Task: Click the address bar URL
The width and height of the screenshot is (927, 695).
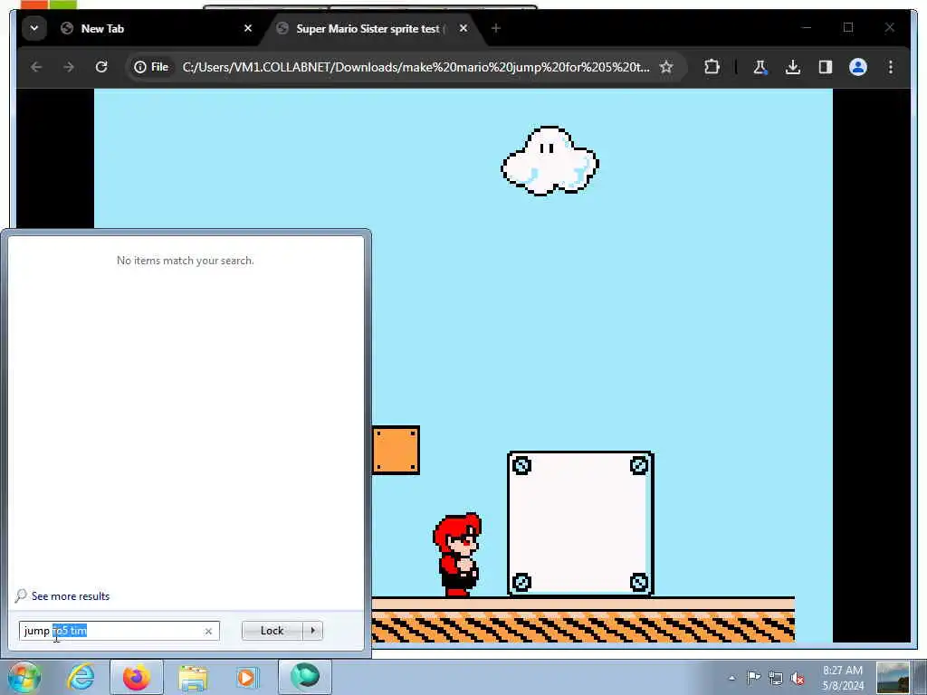Action: [x=416, y=67]
